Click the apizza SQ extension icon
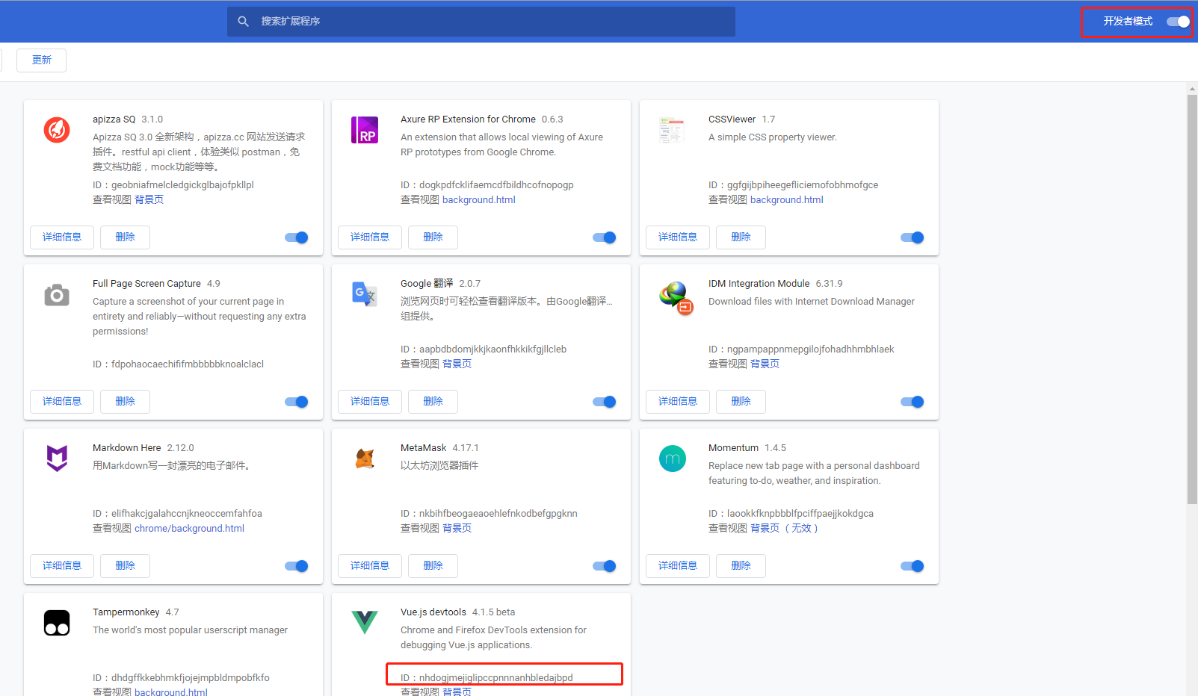This screenshot has height=696, width=1198. pyautogui.click(x=57, y=130)
